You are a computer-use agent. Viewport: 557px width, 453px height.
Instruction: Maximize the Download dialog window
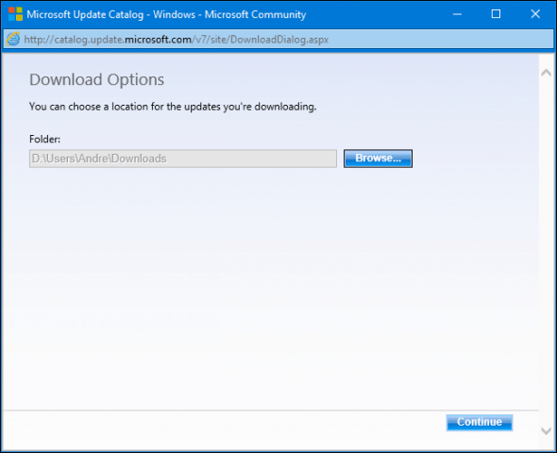click(496, 14)
